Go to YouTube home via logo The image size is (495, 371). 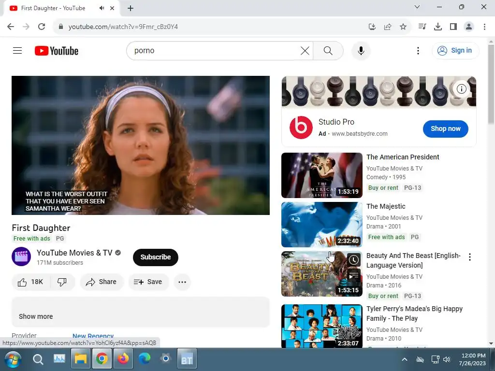click(57, 51)
